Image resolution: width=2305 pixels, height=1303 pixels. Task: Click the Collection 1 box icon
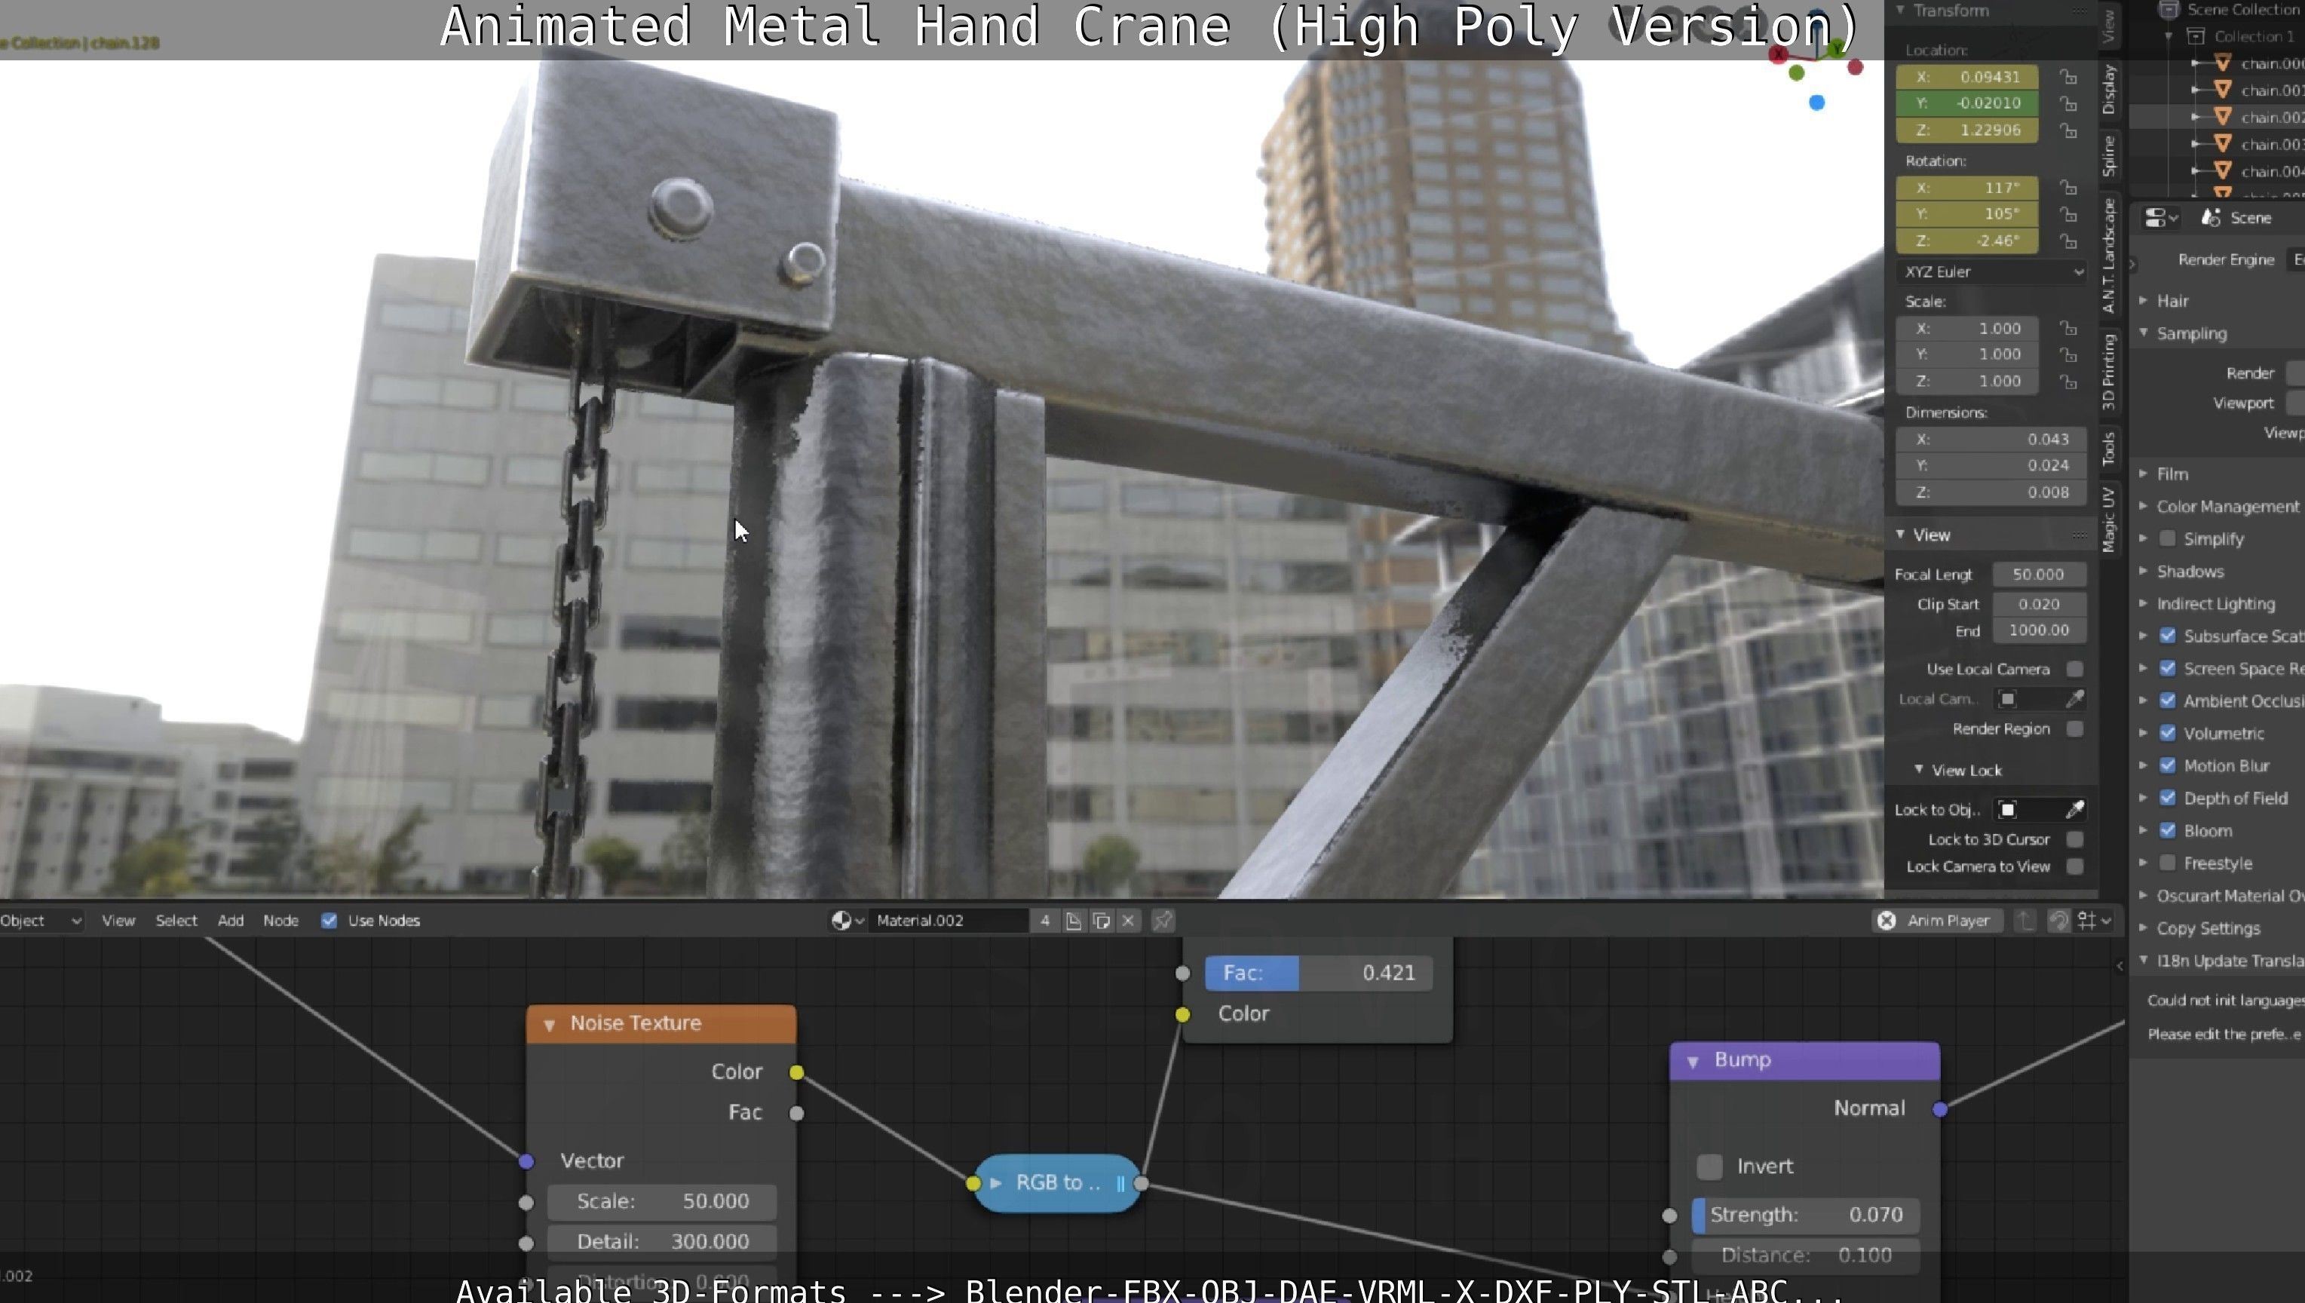2196,35
